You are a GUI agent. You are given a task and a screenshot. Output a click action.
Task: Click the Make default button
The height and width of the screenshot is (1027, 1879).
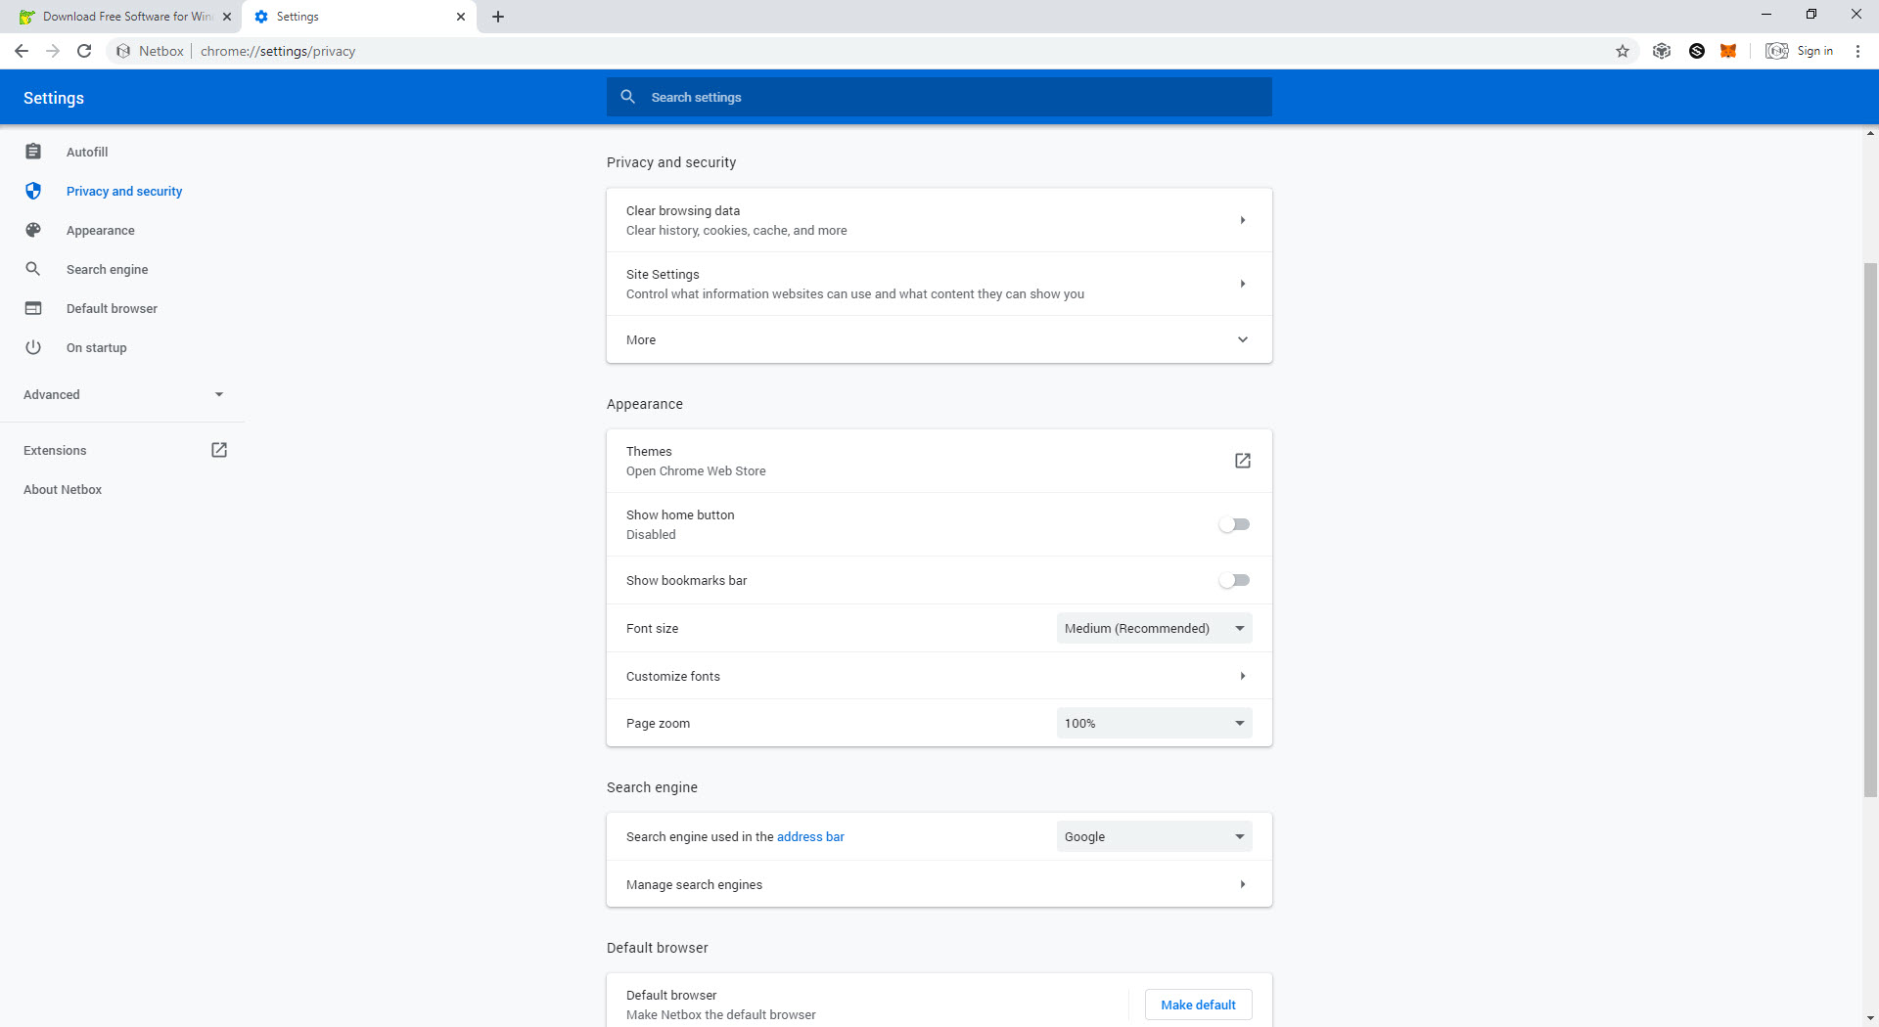[1199, 1005]
